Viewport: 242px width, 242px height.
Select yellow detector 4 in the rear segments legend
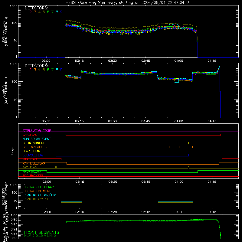[39, 70]
